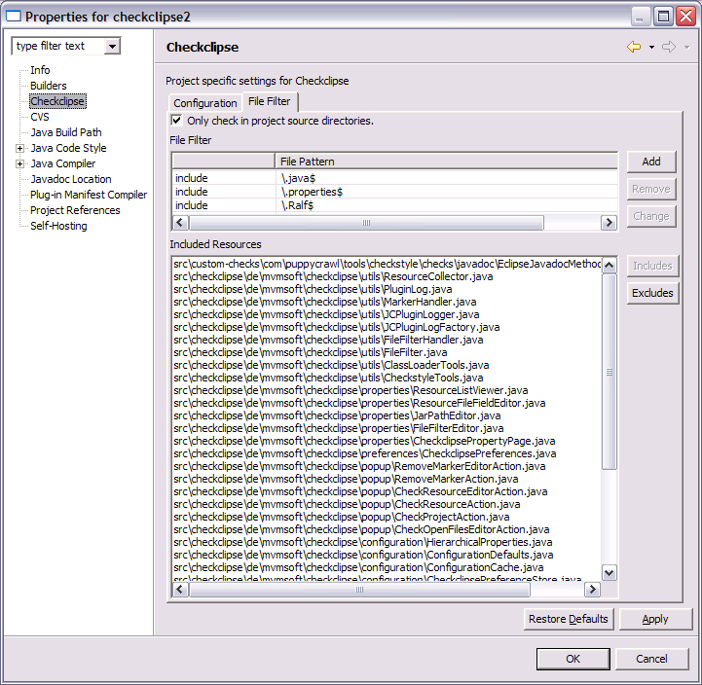Select the ResourceCollector.java resource line
The height and width of the screenshot is (685, 702).
click(x=333, y=276)
